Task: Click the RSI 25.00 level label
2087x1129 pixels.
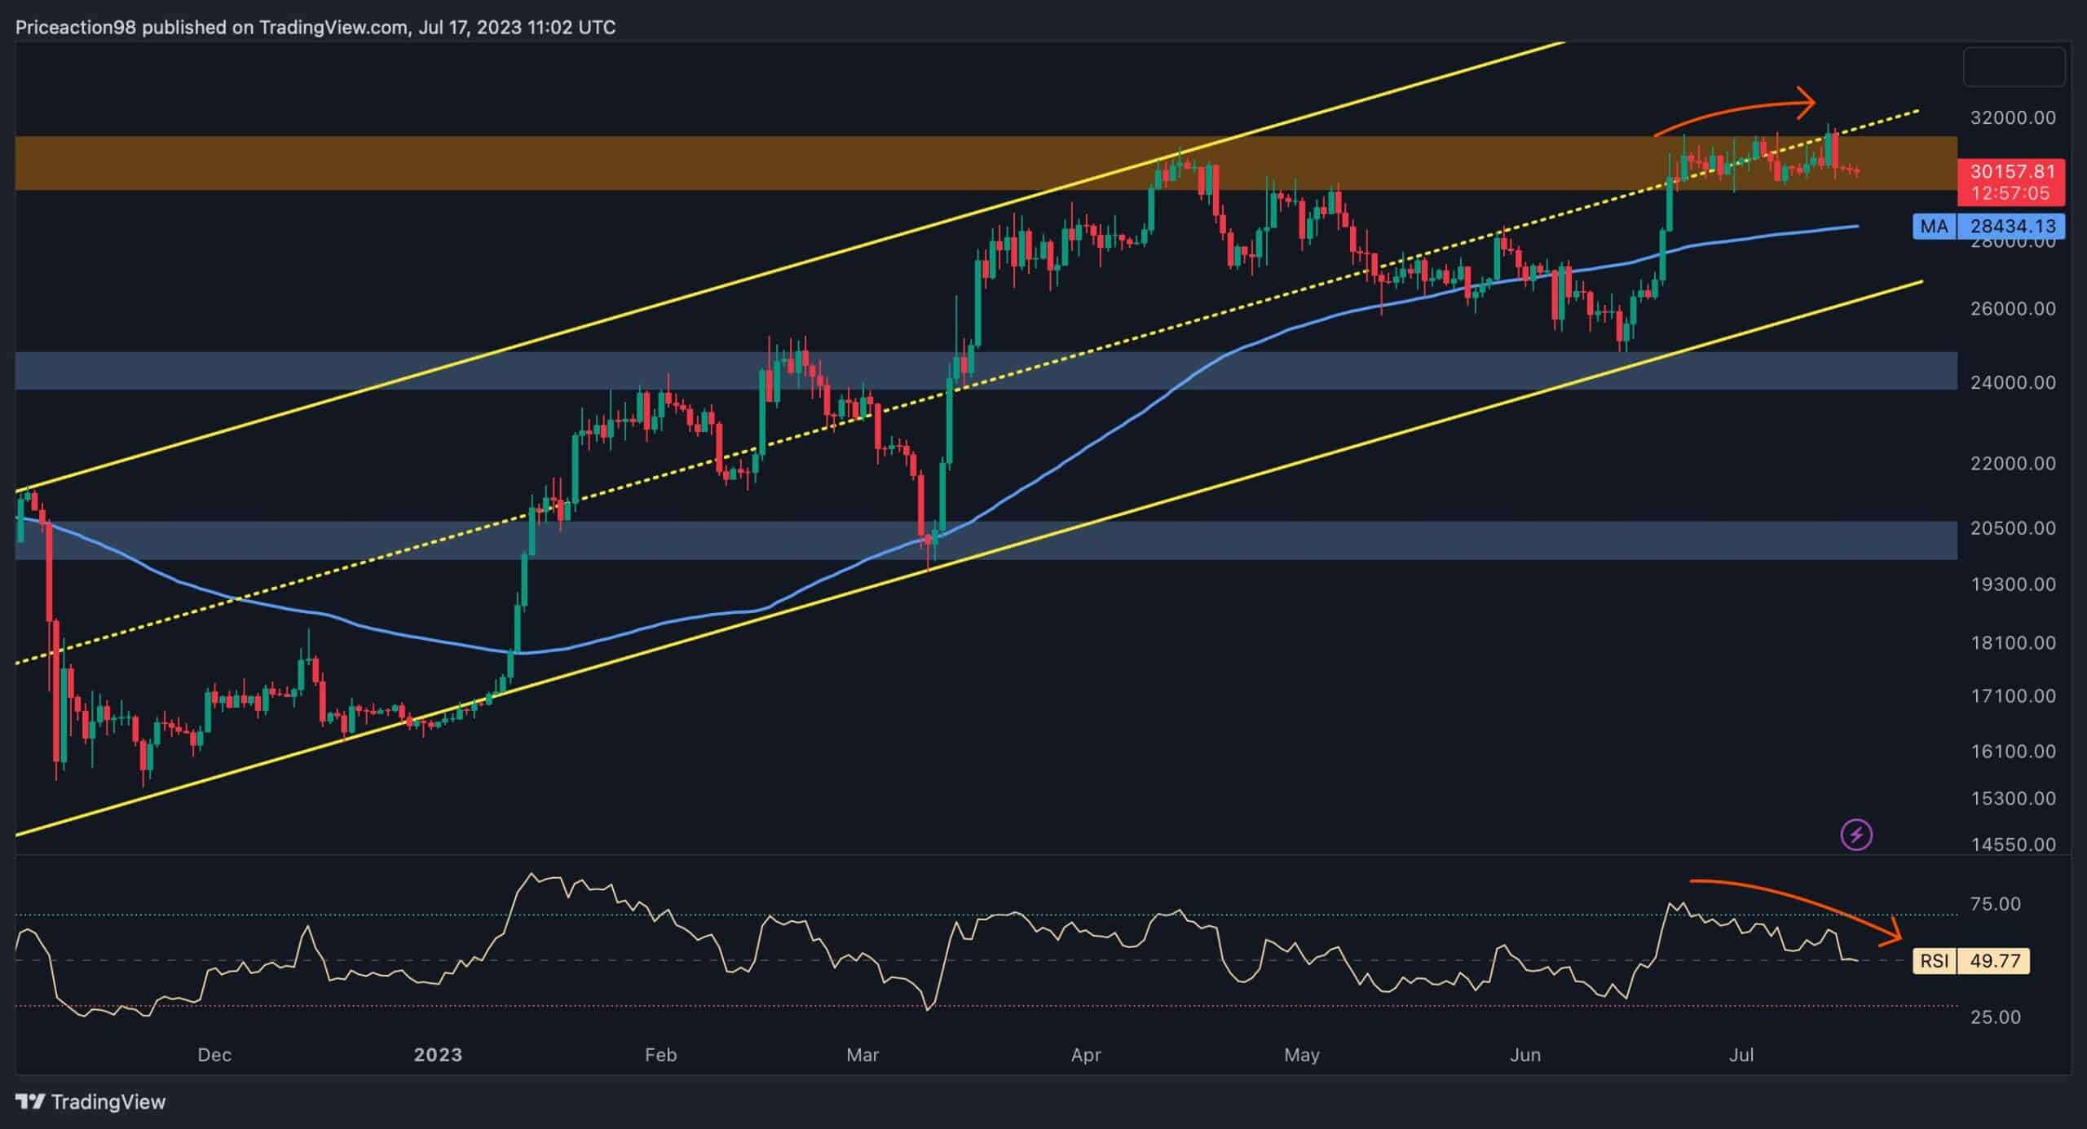Action: [1995, 1017]
